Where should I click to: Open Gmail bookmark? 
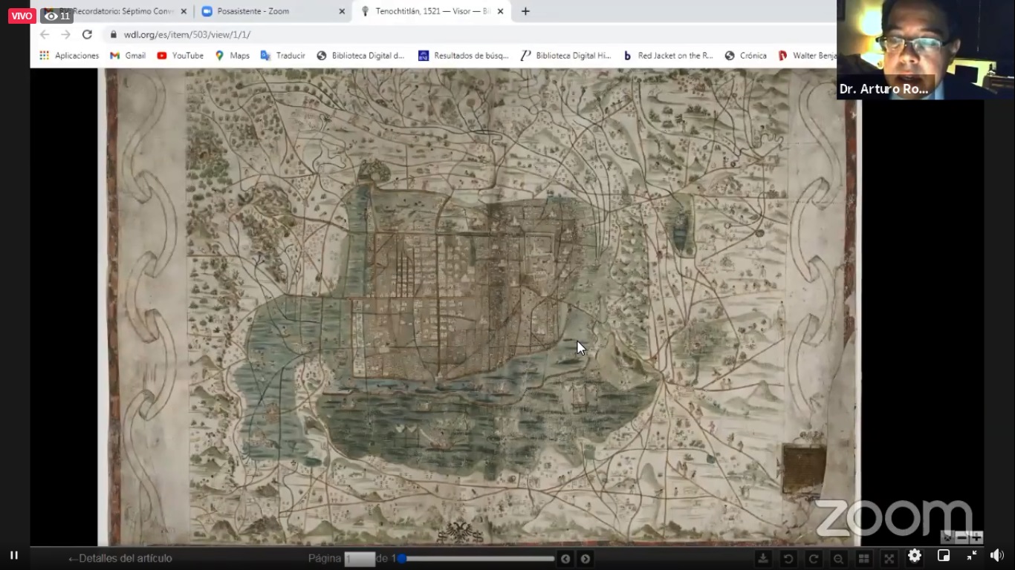[x=128, y=56]
